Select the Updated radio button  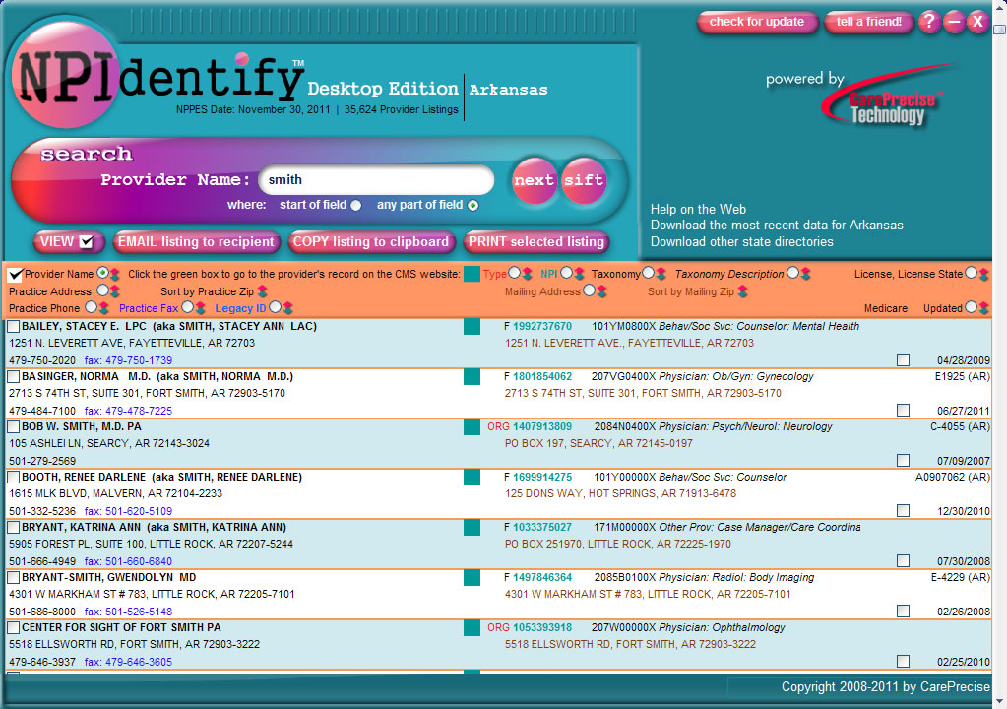coord(971,307)
